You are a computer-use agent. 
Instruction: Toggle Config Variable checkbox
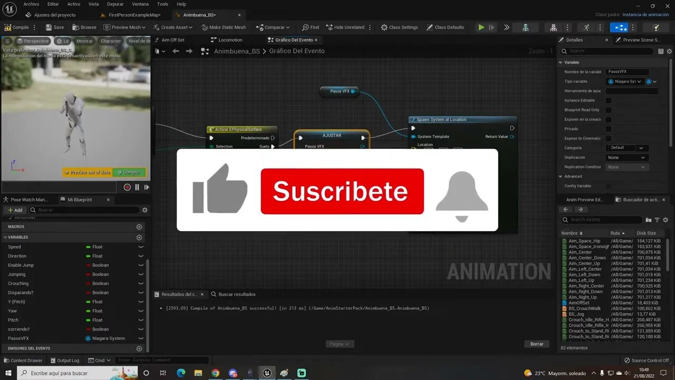(609, 186)
